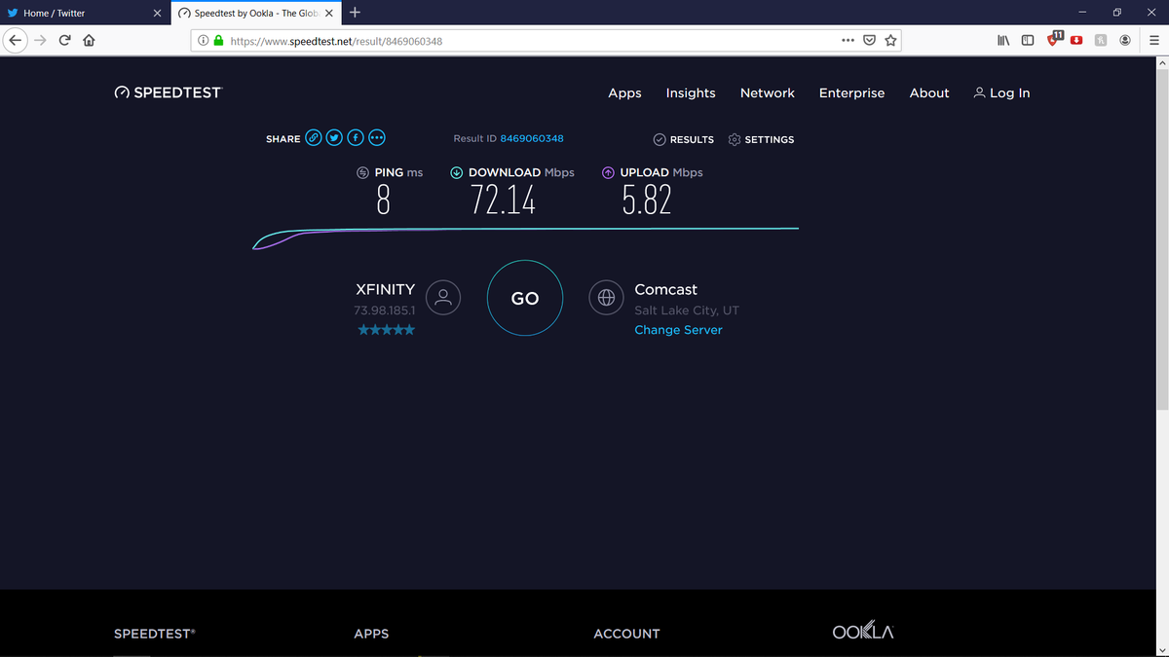Click the XFINITY provider name

point(386,289)
